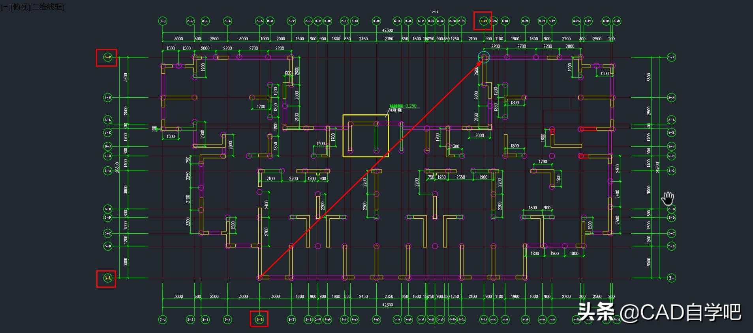Select the "-9.250" elevation annotation
Screen dimensions: 753x333
[409, 106]
